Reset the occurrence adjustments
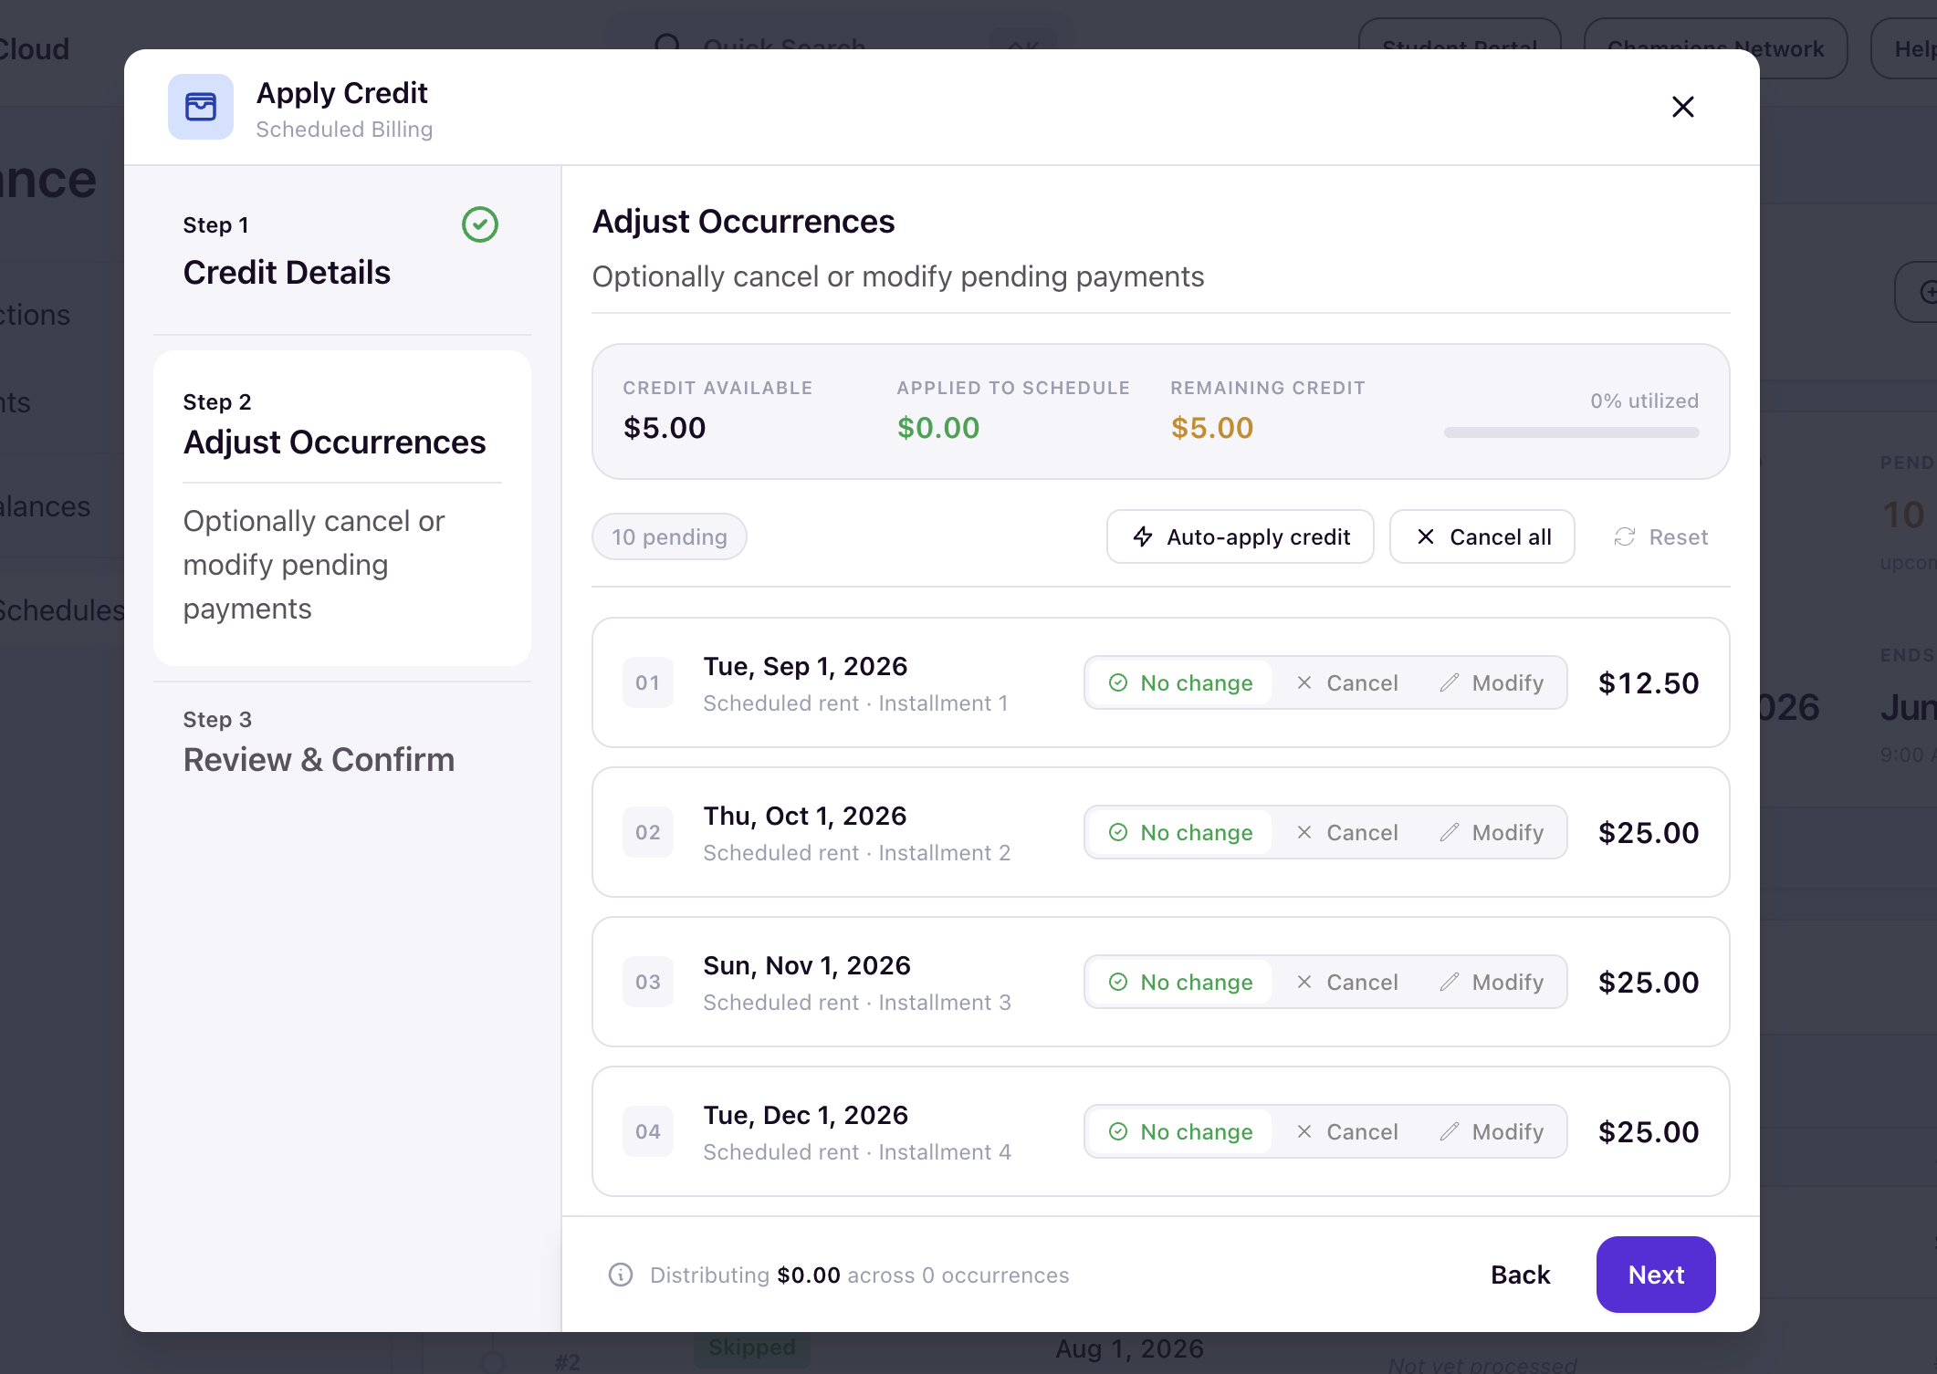The width and height of the screenshot is (1937, 1374). (x=1660, y=536)
